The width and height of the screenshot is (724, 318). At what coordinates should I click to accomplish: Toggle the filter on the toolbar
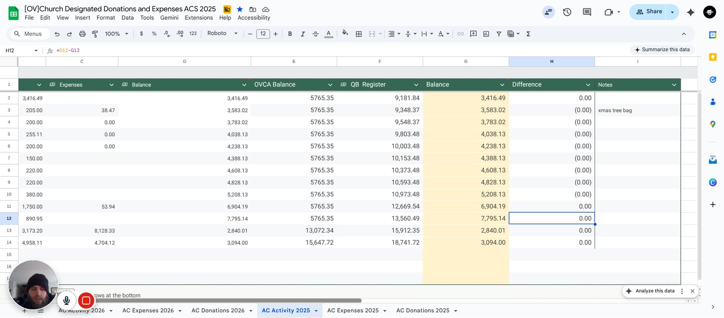point(499,34)
